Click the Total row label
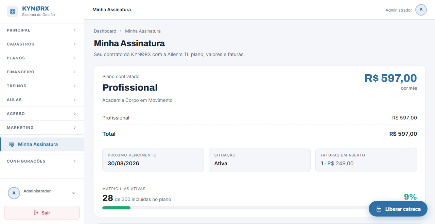The width and height of the screenshot is (435, 224). 109,134
